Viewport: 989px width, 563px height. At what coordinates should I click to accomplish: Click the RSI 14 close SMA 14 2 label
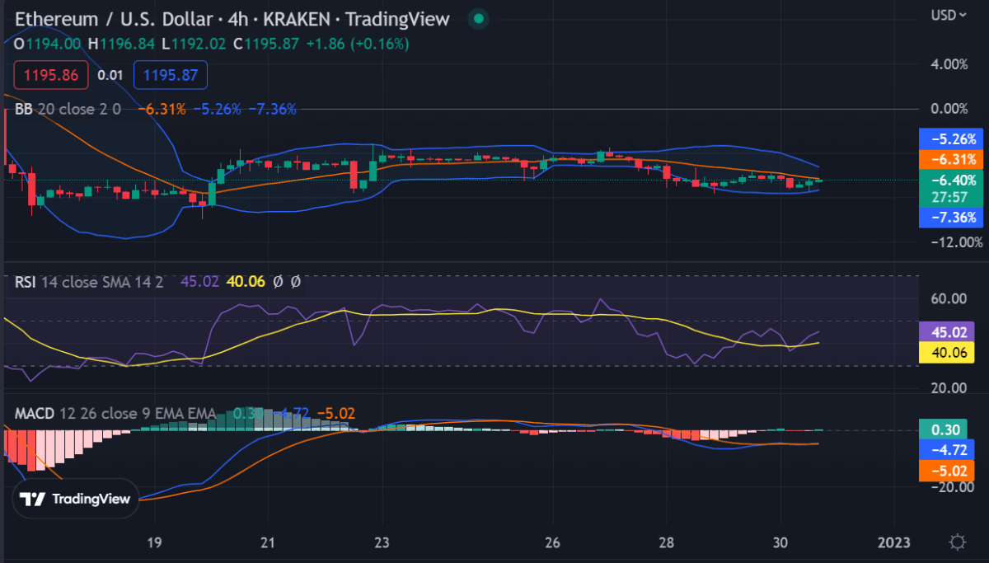click(89, 282)
